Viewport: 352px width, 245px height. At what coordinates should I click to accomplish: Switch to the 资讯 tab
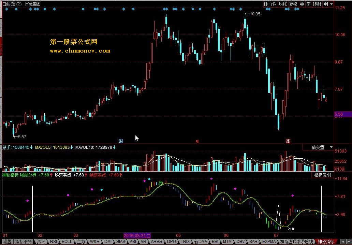(x=41, y=242)
